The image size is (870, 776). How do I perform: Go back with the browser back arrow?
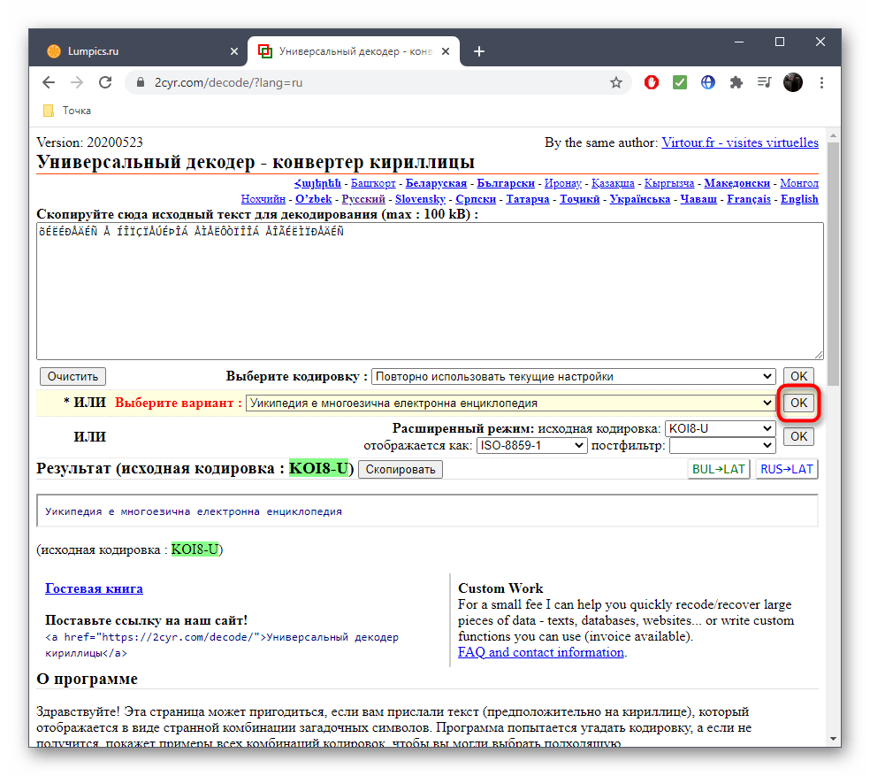49,83
